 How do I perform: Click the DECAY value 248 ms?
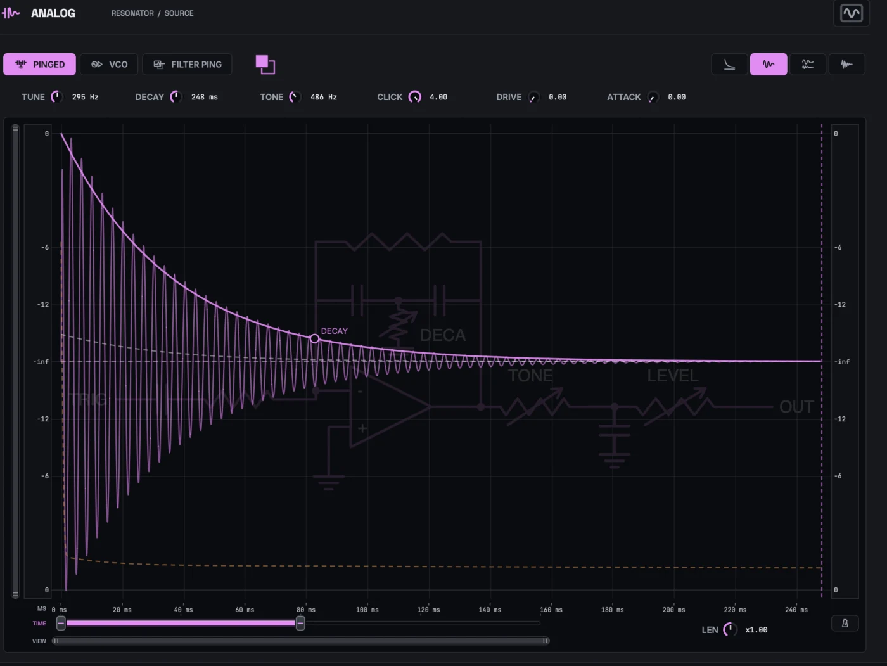[204, 97]
